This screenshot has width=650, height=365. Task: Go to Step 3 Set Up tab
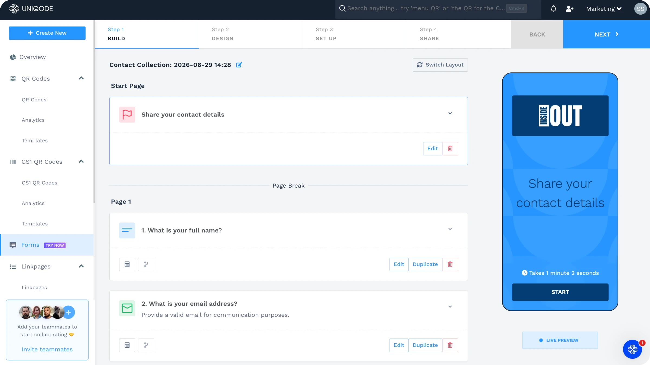(x=355, y=34)
